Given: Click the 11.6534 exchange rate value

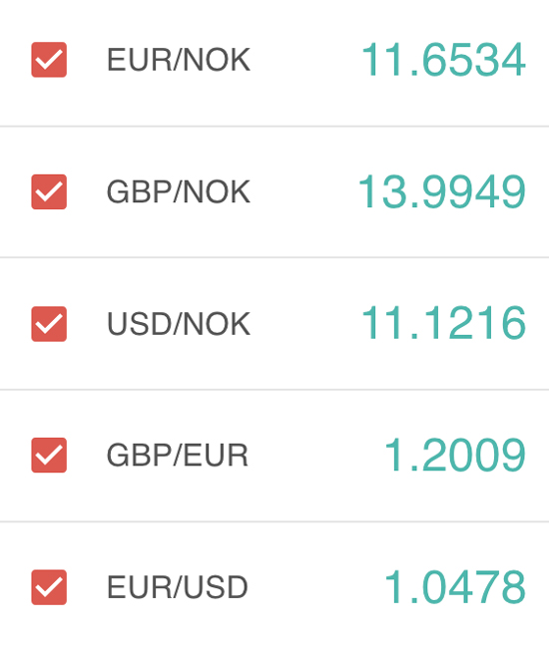Looking at the screenshot, I should click(x=443, y=60).
